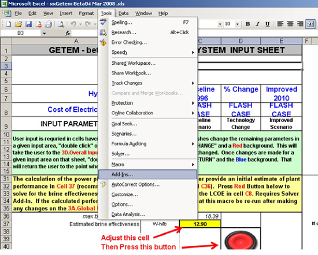This screenshot has width=318, height=255.
Task: Select column D header
Action: click(x=241, y=41)
